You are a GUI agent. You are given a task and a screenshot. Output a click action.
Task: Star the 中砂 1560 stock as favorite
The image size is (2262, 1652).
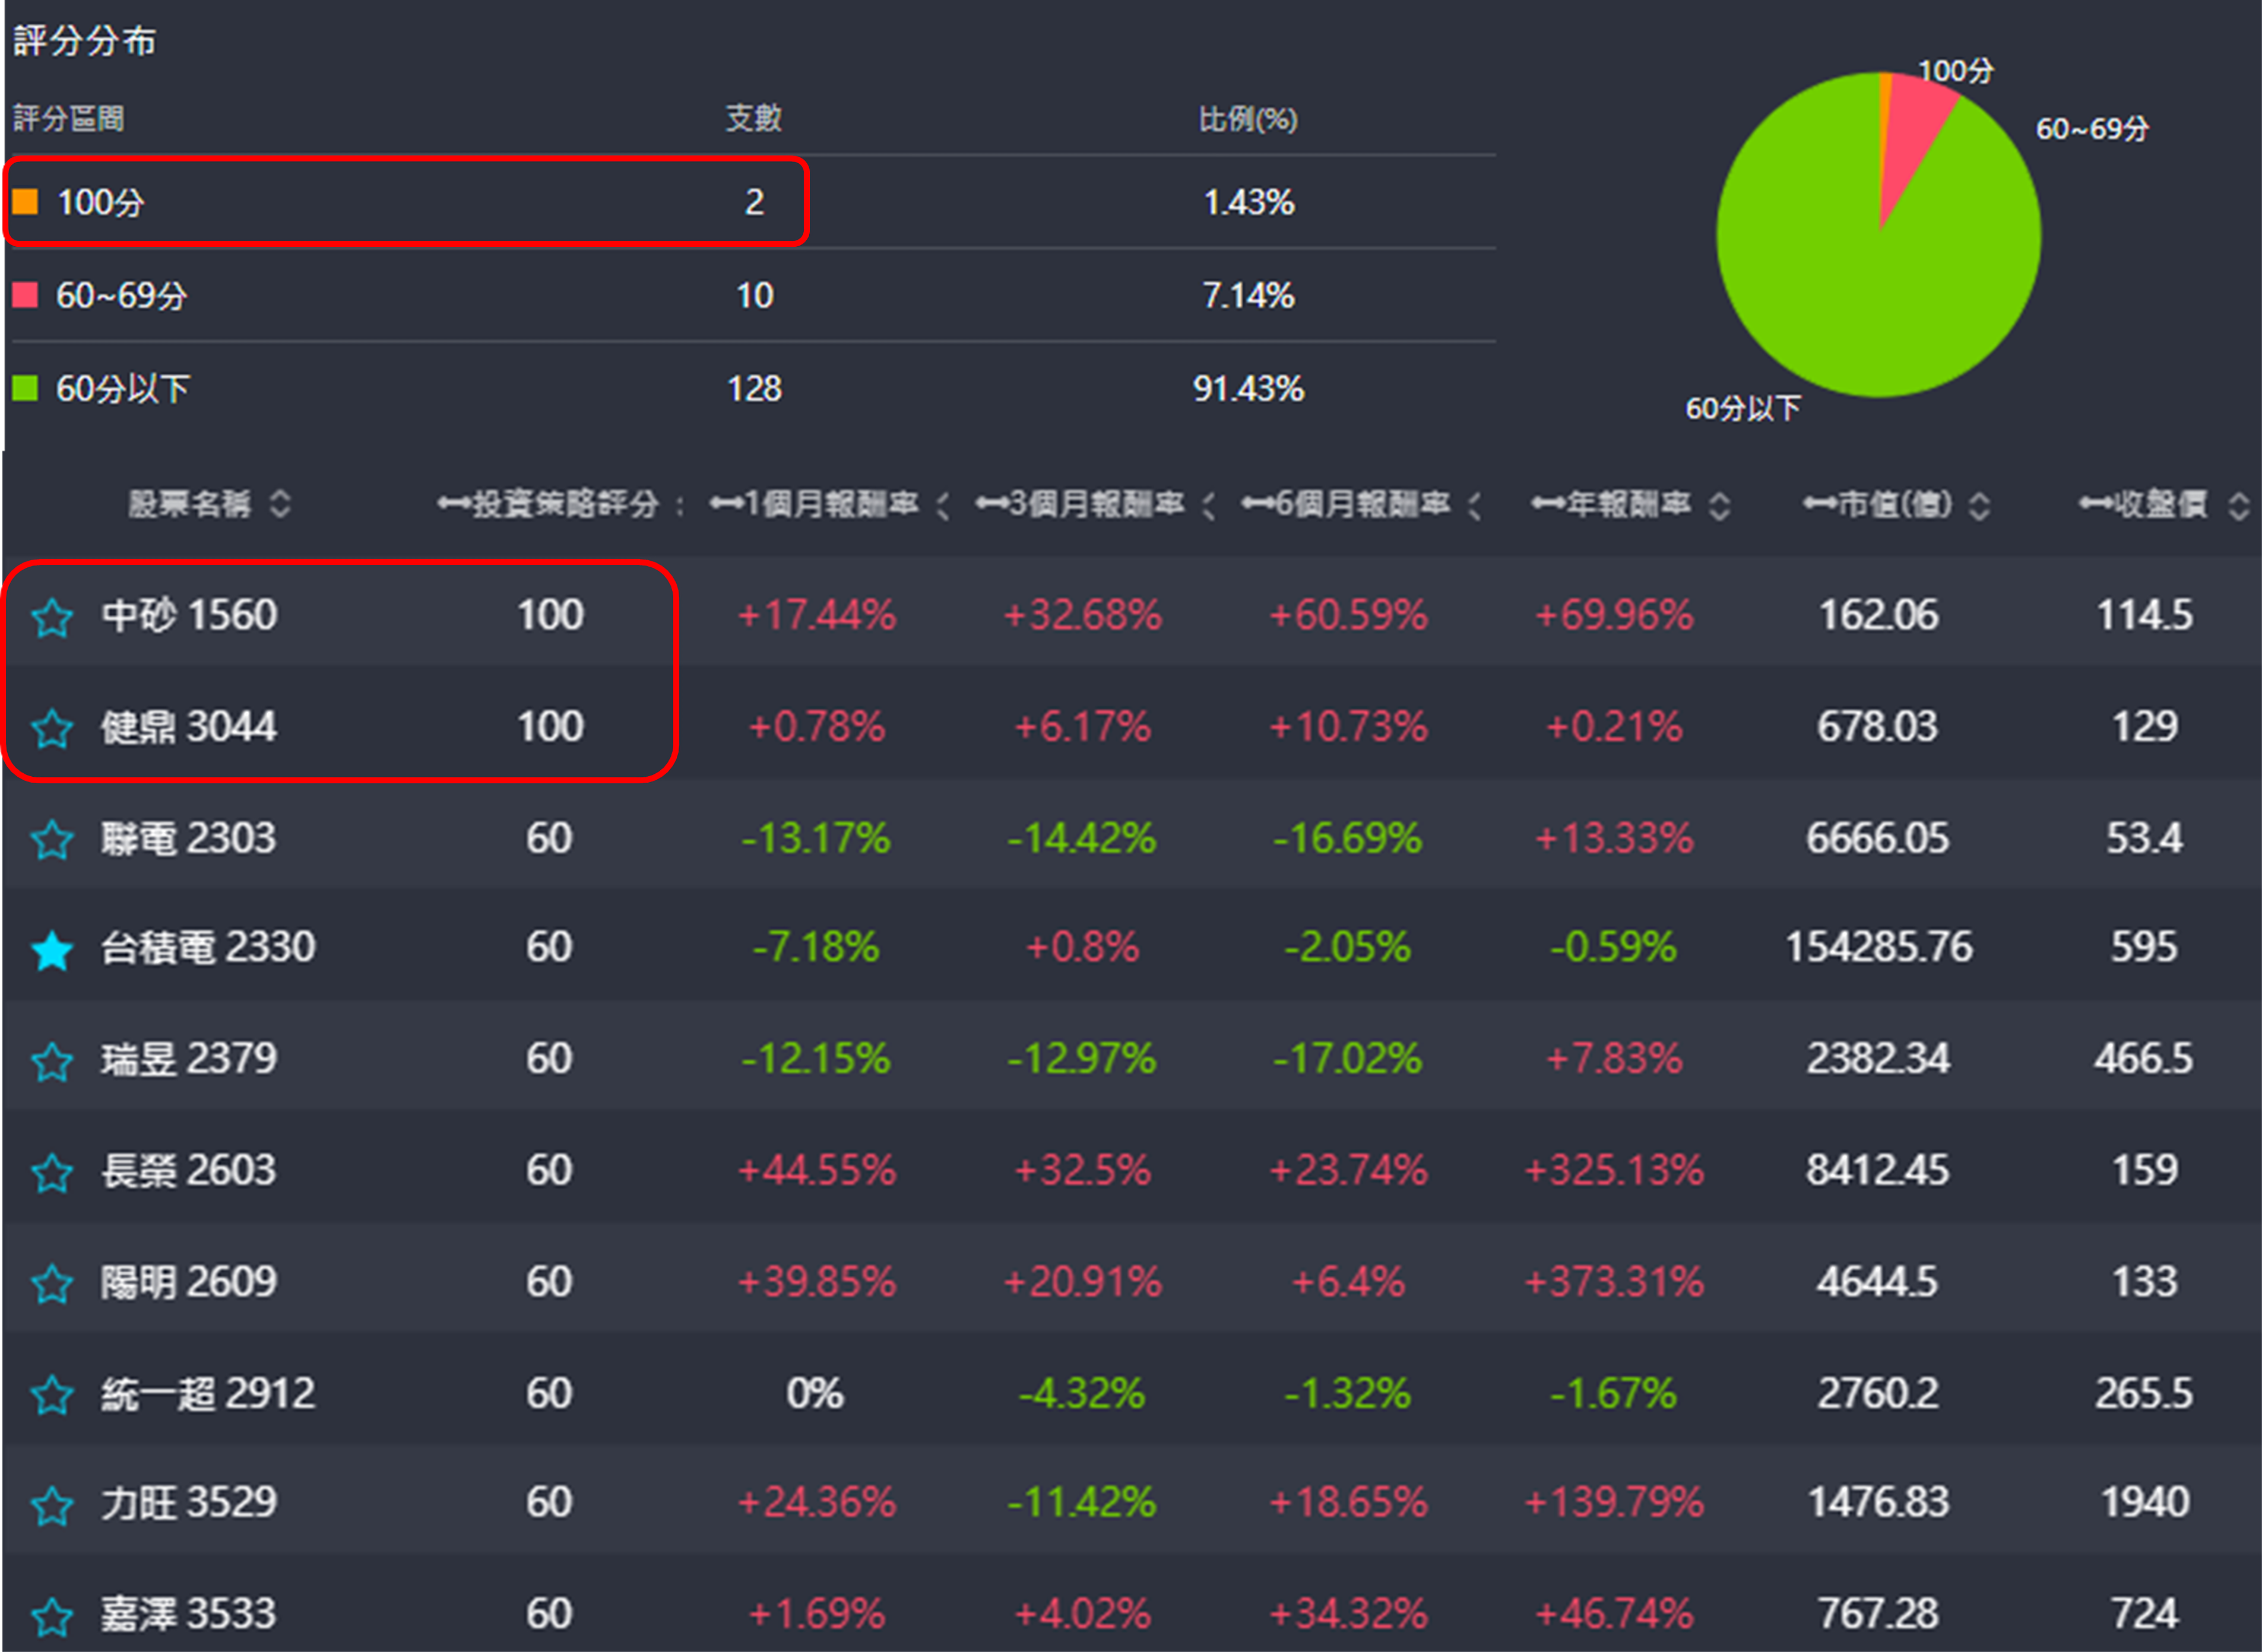pos(52,618)
